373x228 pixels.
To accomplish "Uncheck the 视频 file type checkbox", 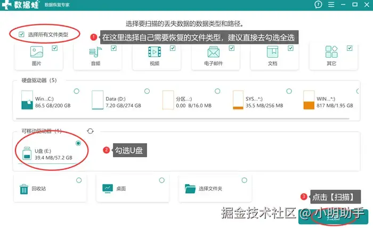I will coord(173,48).
